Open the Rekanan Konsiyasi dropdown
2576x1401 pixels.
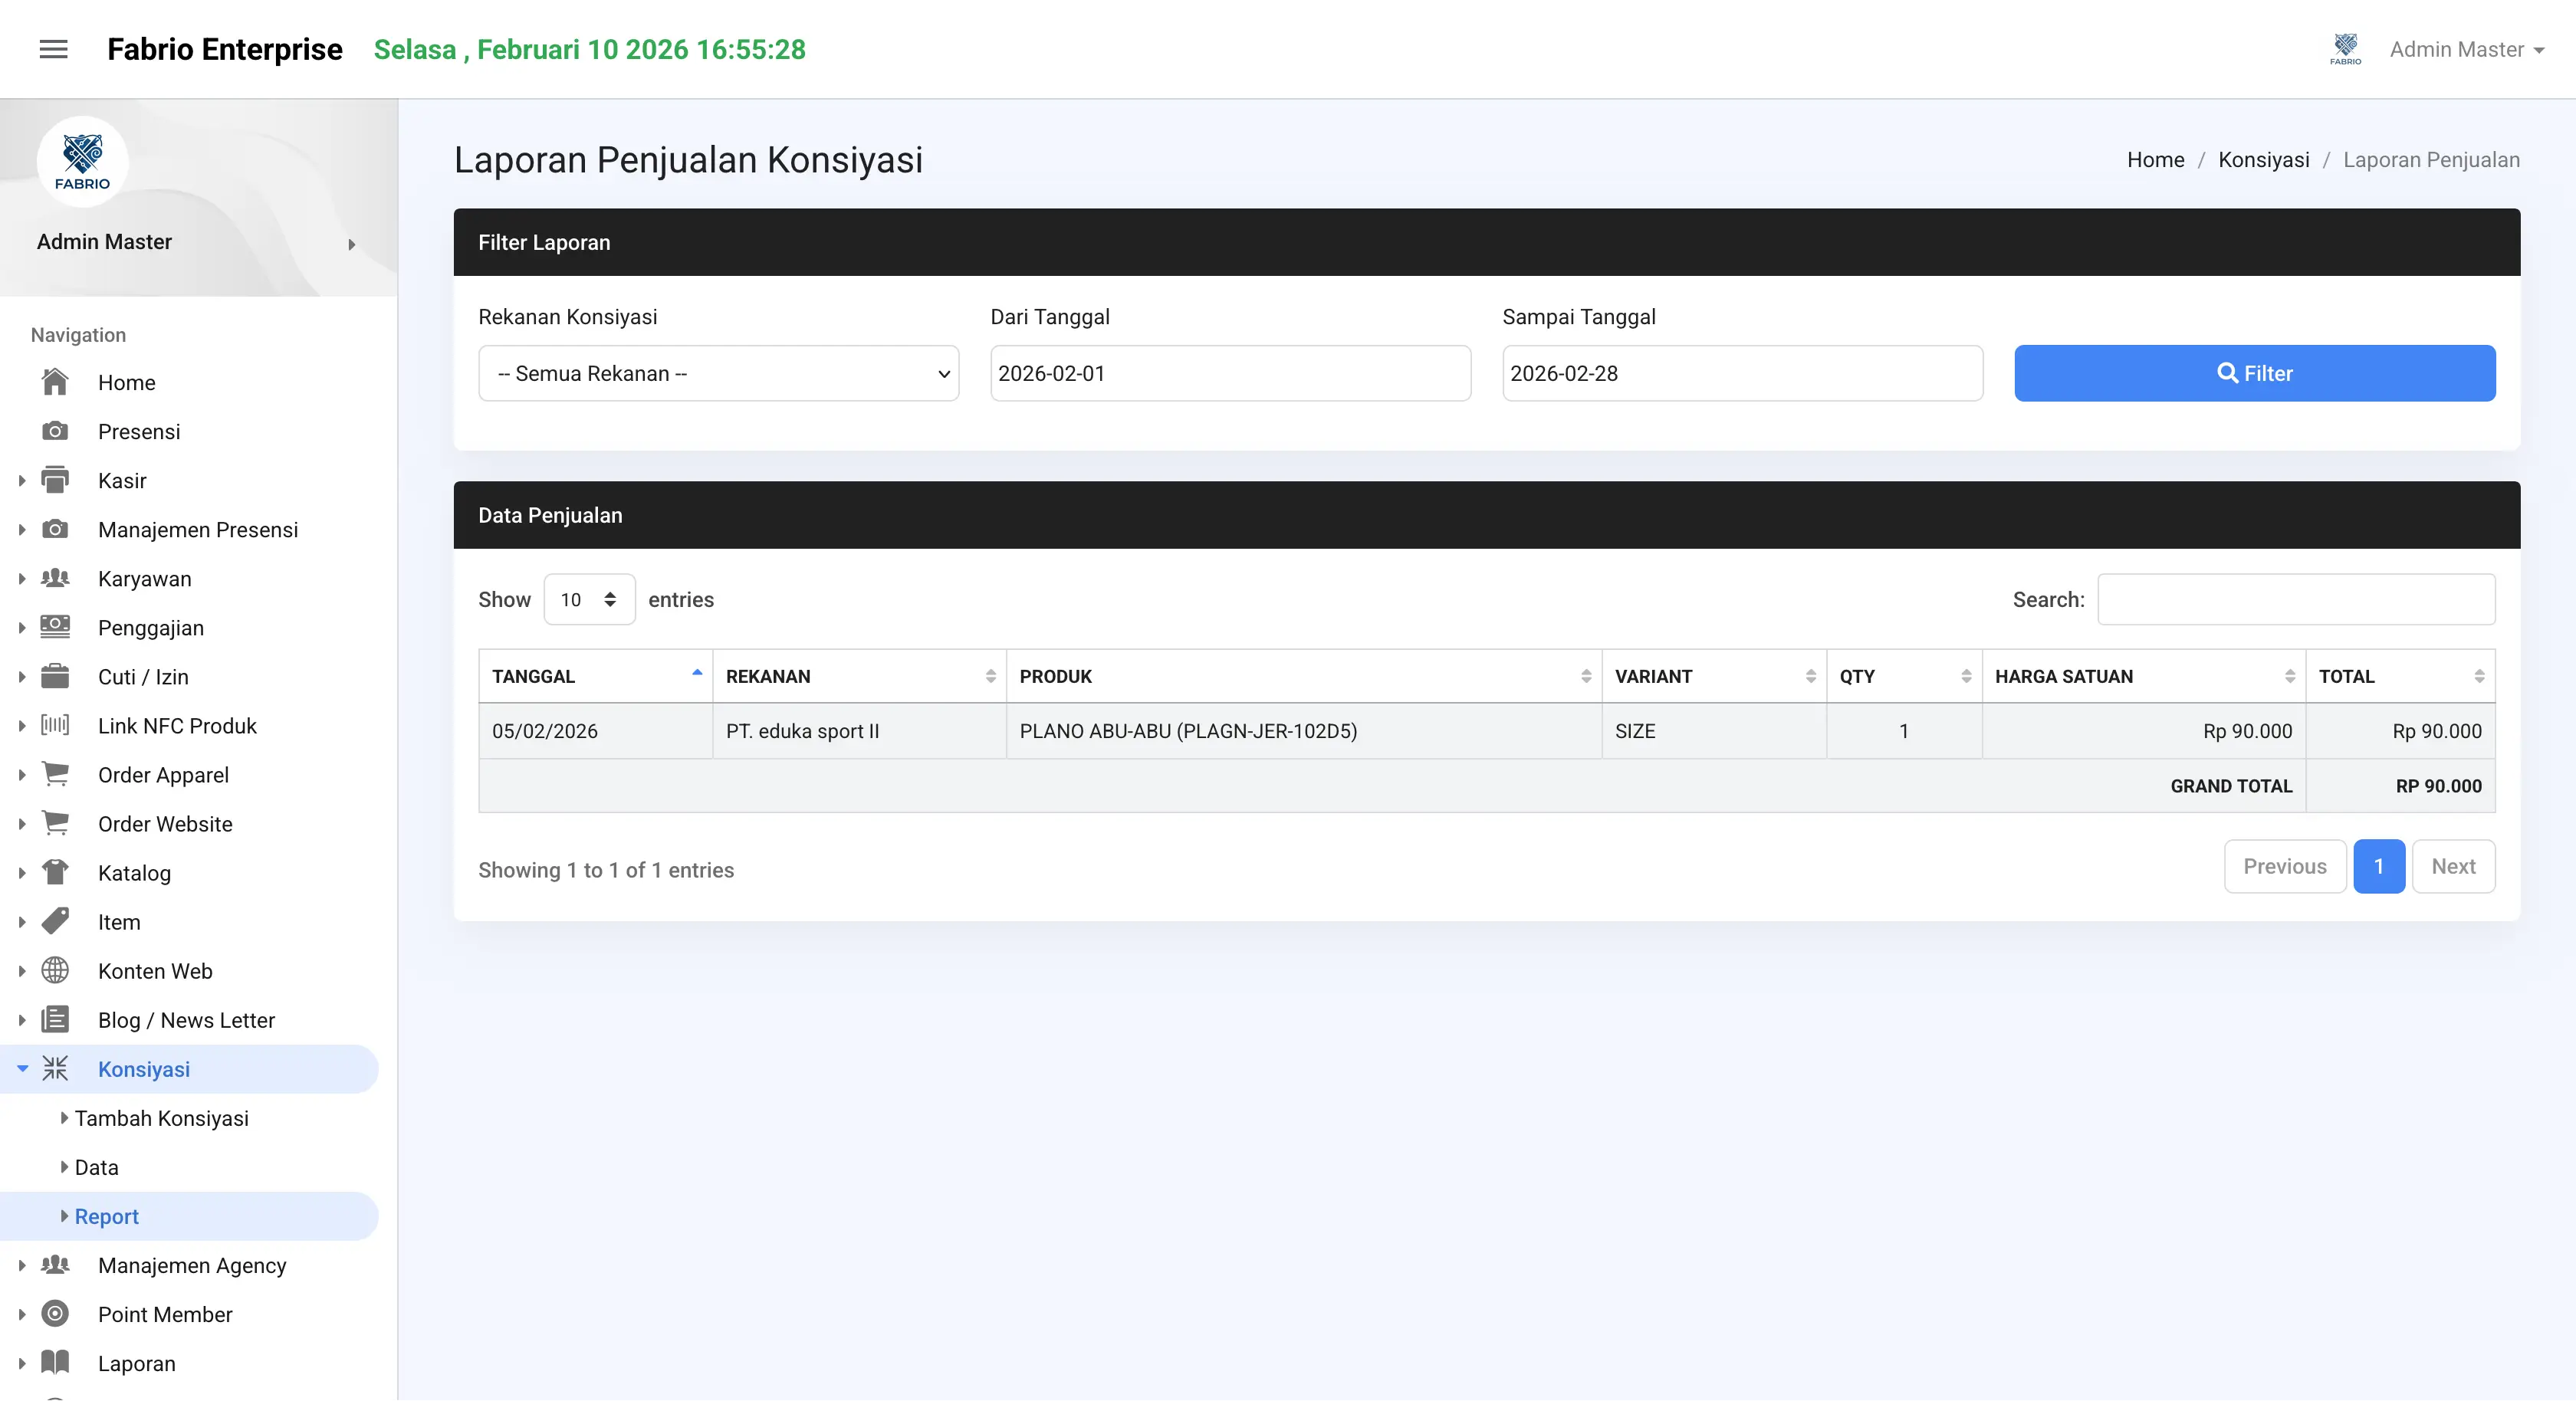point(718,373)
